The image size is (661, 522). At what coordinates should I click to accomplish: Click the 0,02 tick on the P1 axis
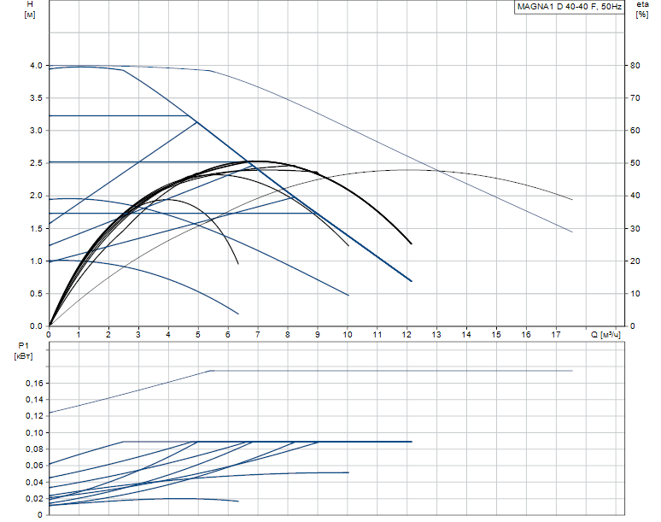tap(32, 498)
